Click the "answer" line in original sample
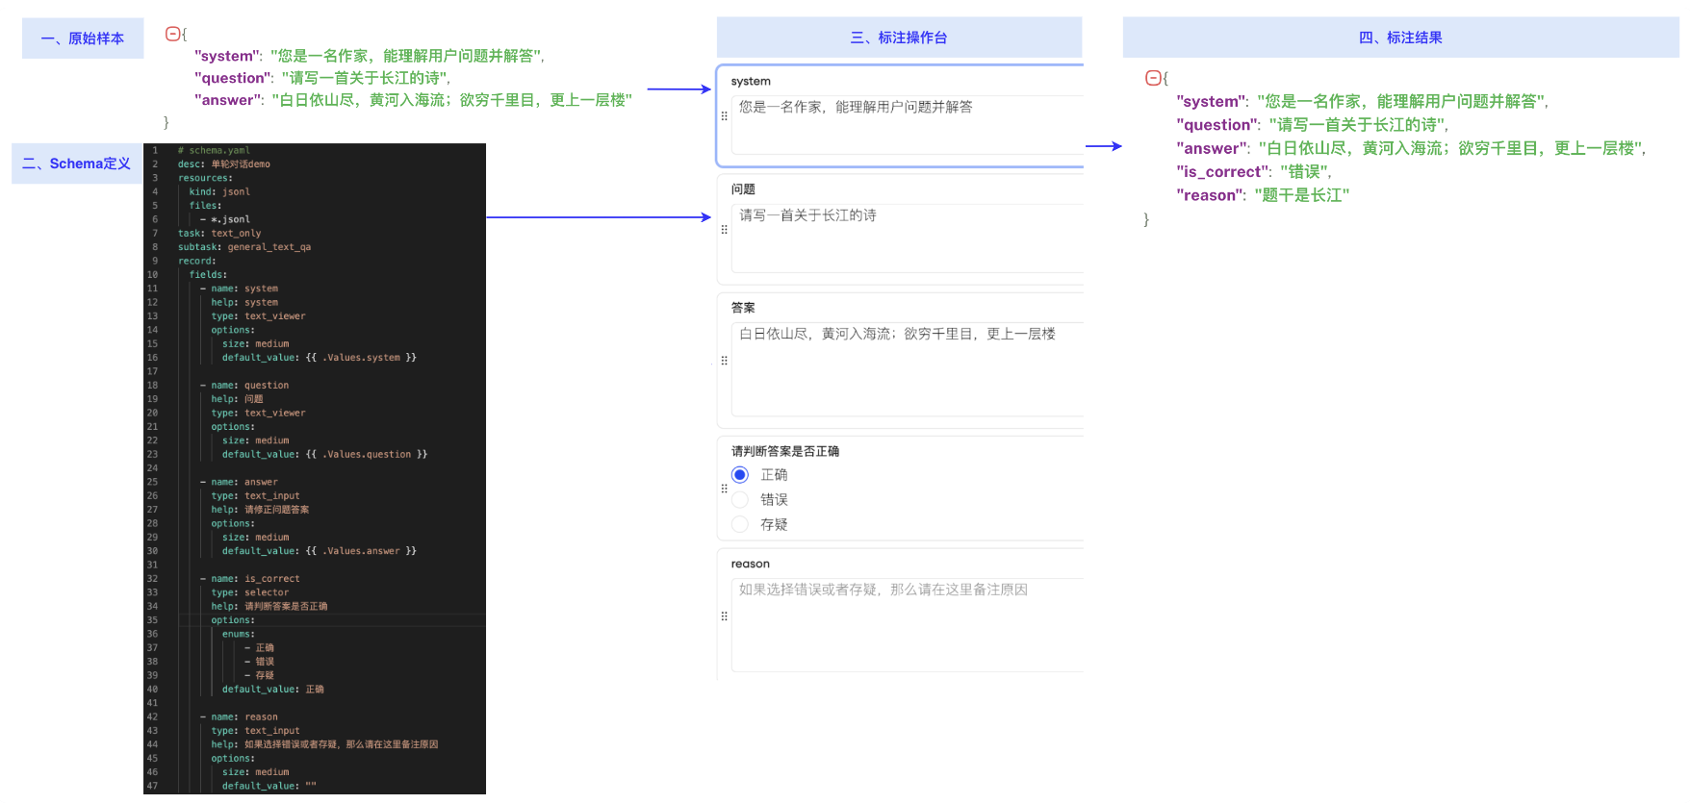Viewport: 1690px width, 804px height. tap(413, 100)
